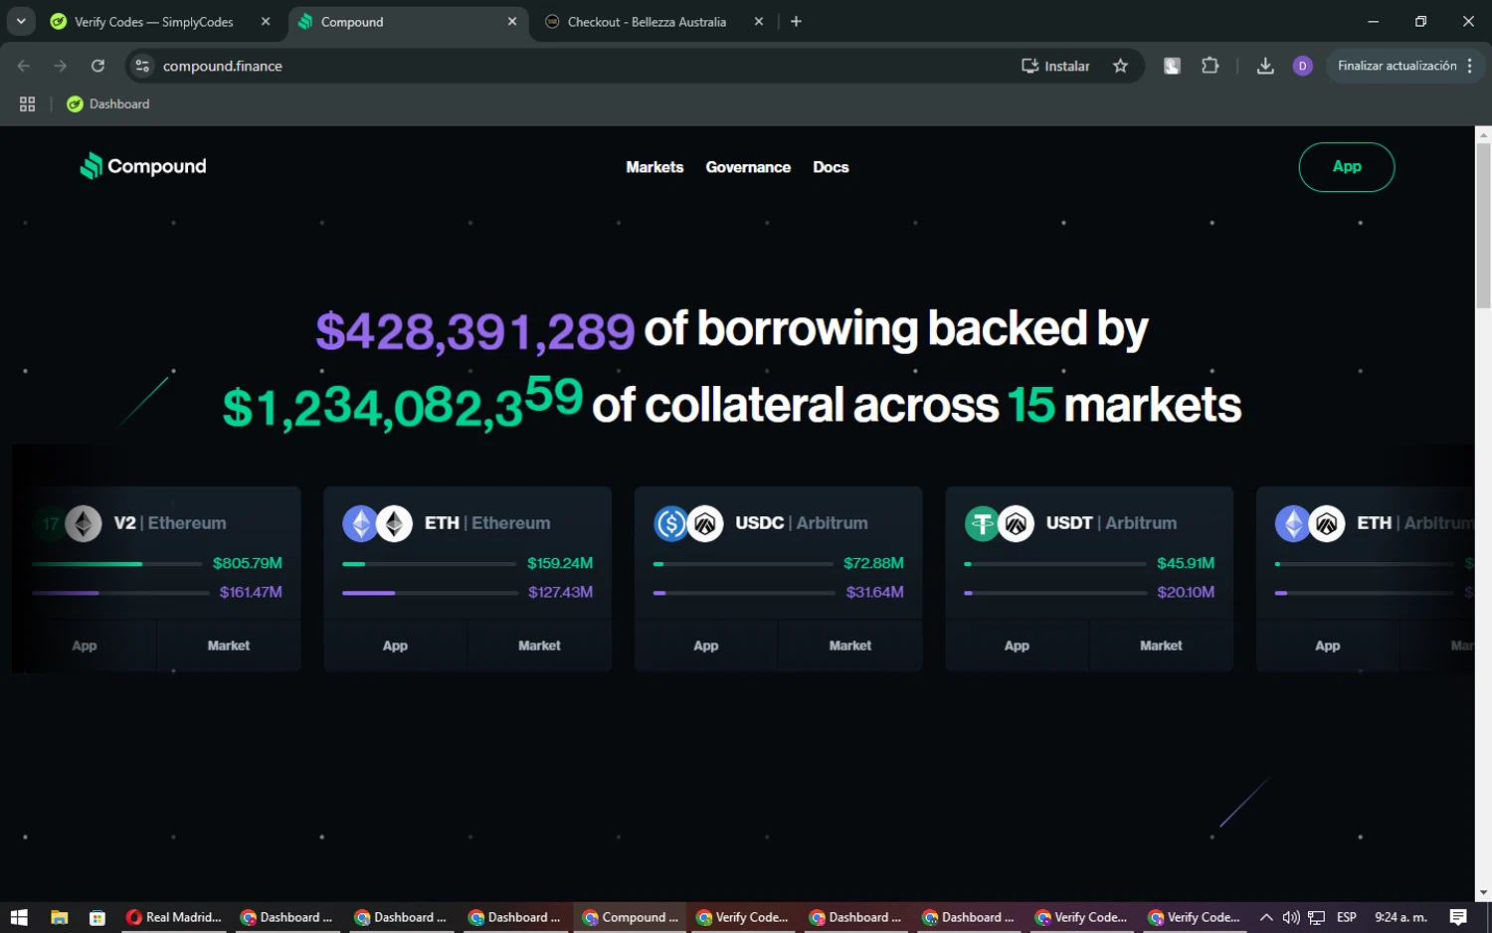Open File Explorer from the taskbar
Screen dimensions: 1492x933
[60, 917]
